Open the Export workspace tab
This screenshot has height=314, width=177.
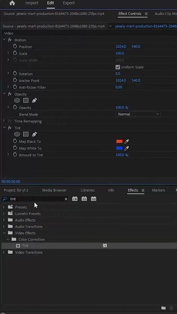pos(69,3)
